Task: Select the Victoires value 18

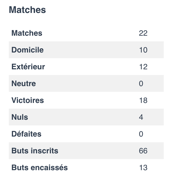Action: [143, 100]
